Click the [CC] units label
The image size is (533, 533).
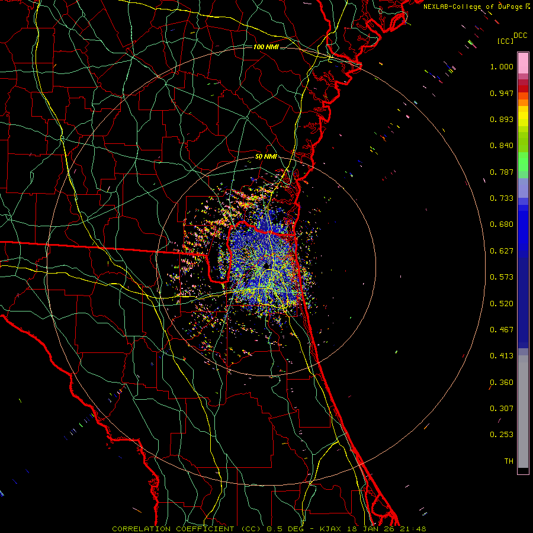pos(505,41)
